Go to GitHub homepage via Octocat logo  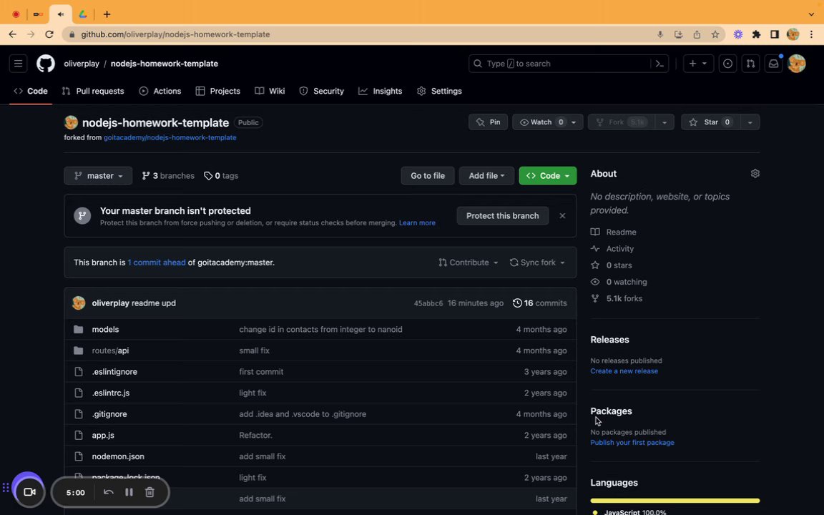point(46,64)
